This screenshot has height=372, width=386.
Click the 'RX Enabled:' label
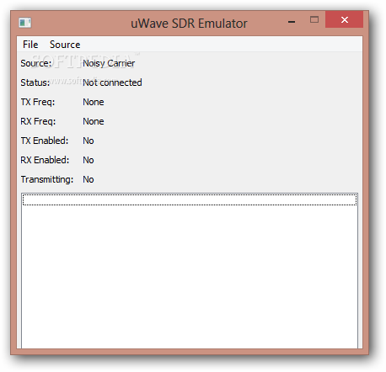click(45, 160)
